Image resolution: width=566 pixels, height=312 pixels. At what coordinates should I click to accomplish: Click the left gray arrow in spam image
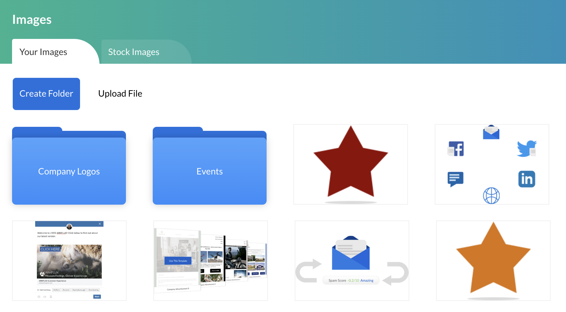click(307, 271)
